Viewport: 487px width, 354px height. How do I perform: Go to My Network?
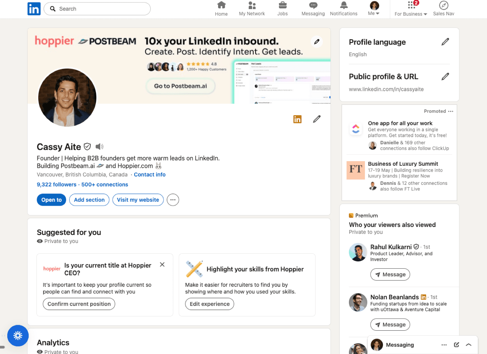point(252,9)
